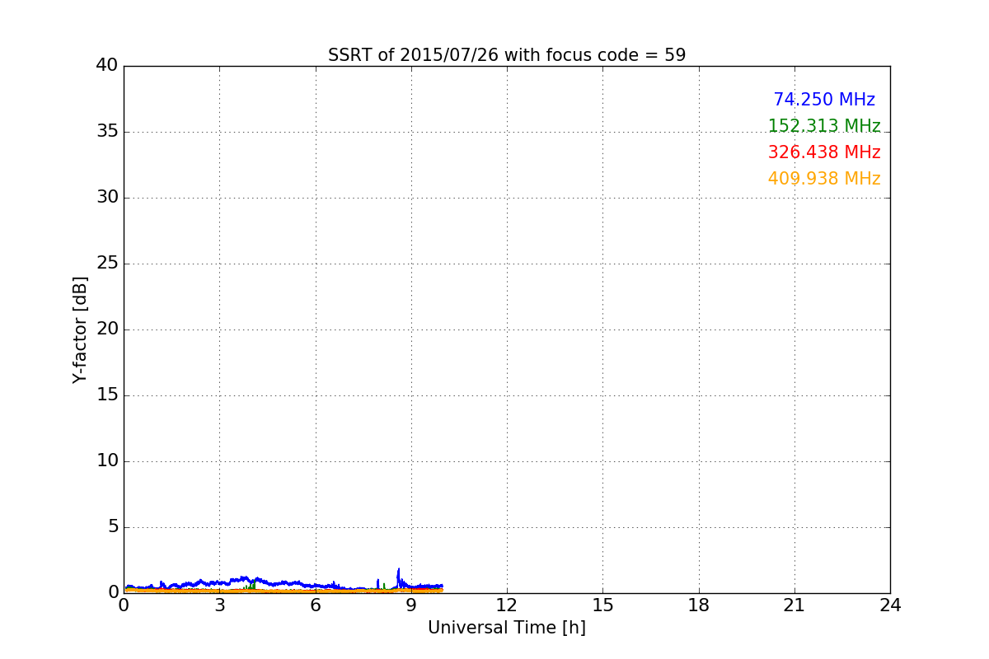Click the x-axis tick label 18
The width and height of the screenshot is (989, 659).
tap(699, 605)
